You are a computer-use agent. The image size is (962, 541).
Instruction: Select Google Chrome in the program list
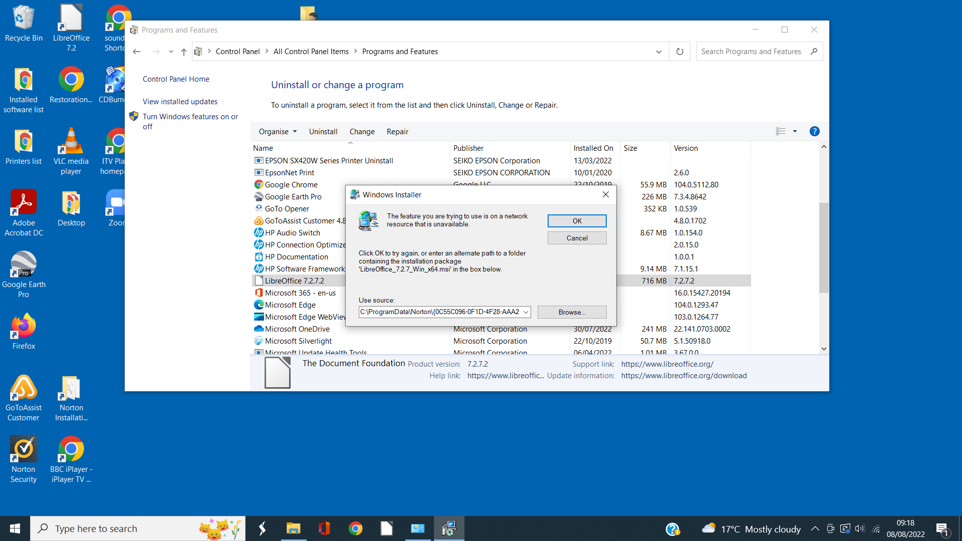pyautogui.click(x=291, y=185)
